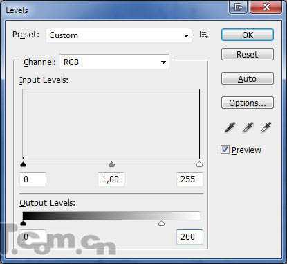The image size is (287, 264).
Task: Select the gray point eyedropper
Action: (248, 127)
